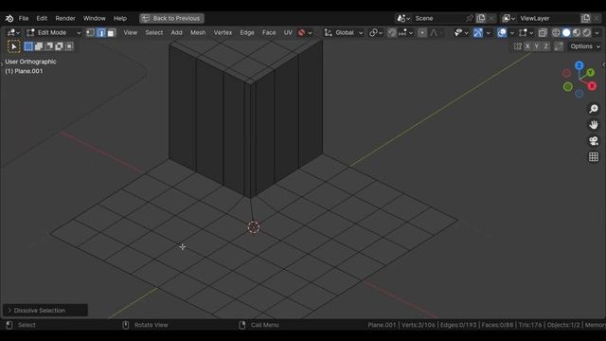The height and width of the screenshot is (341, 606).
Task: Choose Subtract selection mode icon
Action: [49, 46]
